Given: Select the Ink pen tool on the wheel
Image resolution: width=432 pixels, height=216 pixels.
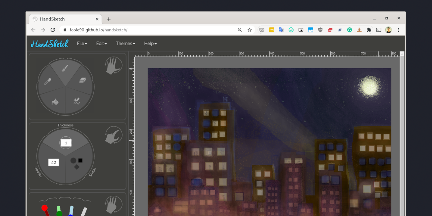Looking at the screenshot, I should coord(77,101).
